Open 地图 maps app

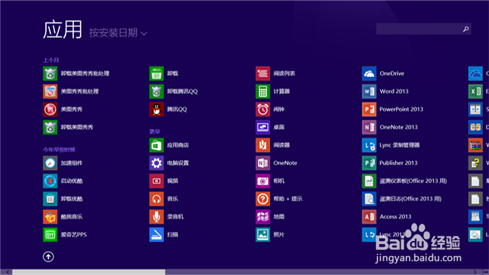coord(263,217)
